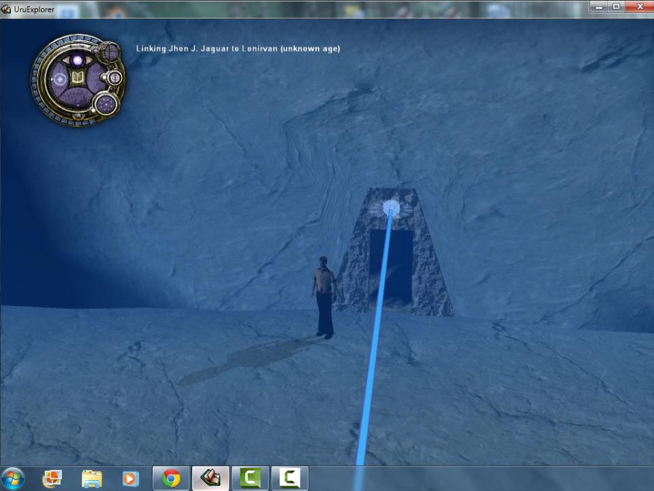Image resolution: width=654 pixels, height=491 pixels.
Task: Click the linking message mentioning Lonirvan
Action: click(x=238, y=48)
